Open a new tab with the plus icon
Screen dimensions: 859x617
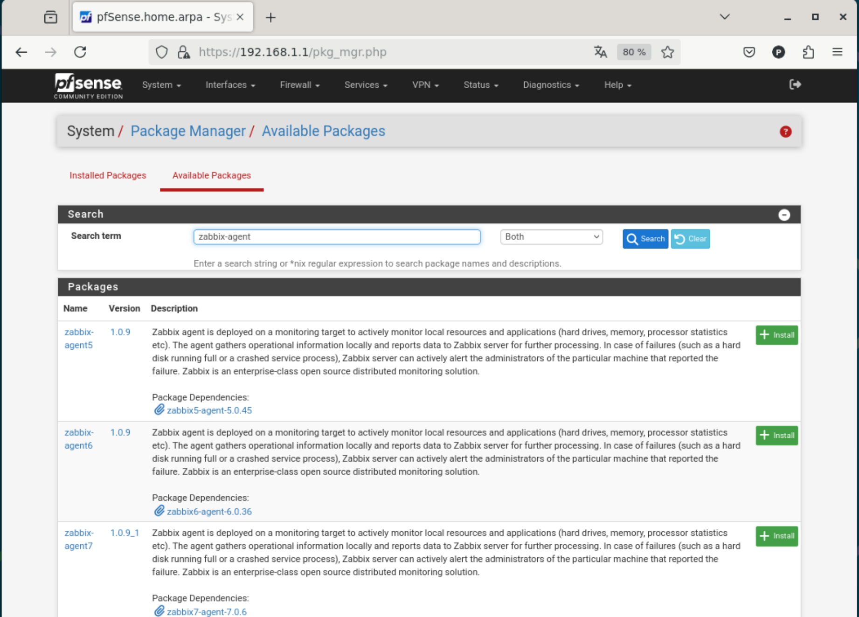[270, 18]
